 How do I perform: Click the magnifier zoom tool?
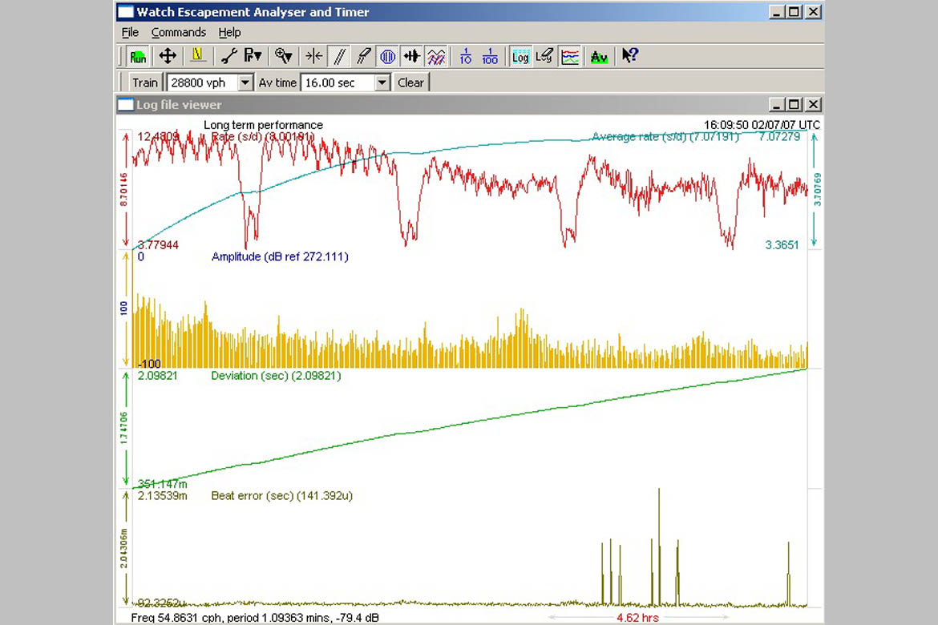click(283, 56)
